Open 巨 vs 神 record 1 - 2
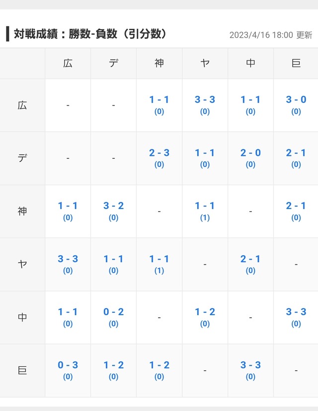The height and width of the screenshot is (411, 318). pyautogui.click(x=159, y=370)
